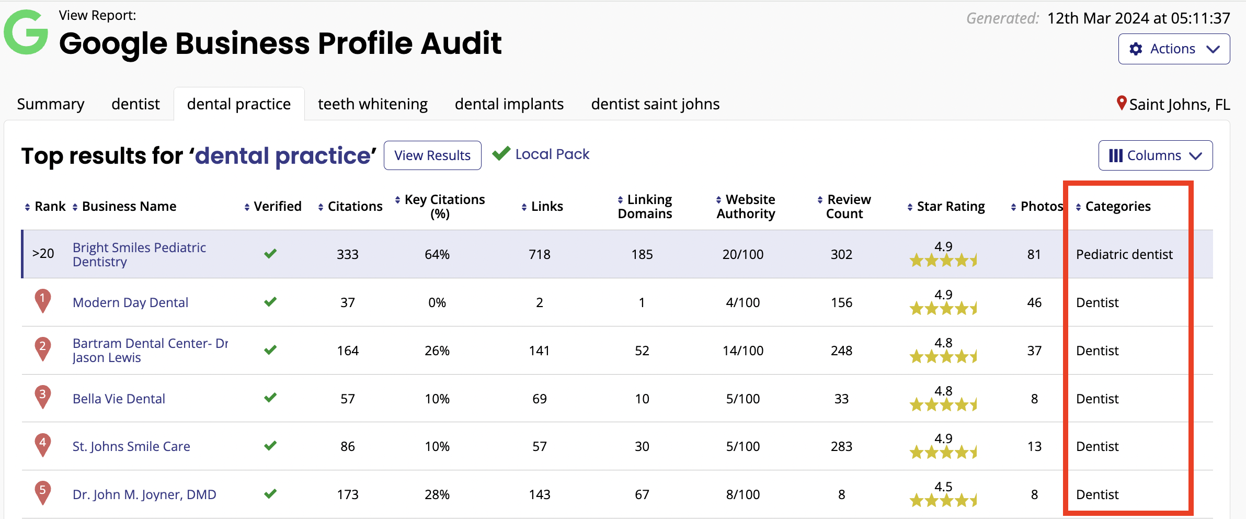Switch to the dentist tab

tap(135, 104)
